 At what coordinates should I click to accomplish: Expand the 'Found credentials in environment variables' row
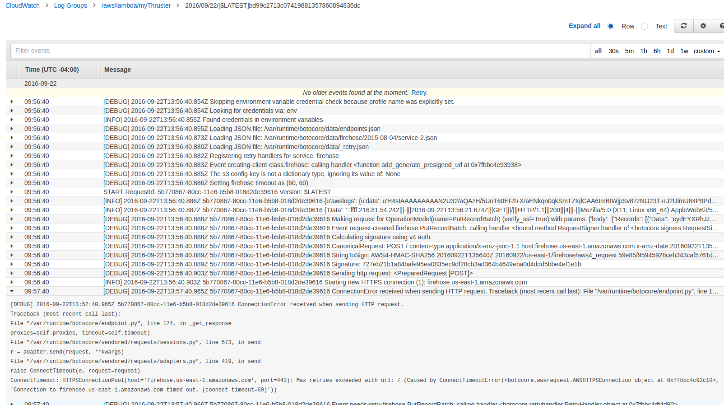[12, 120]
